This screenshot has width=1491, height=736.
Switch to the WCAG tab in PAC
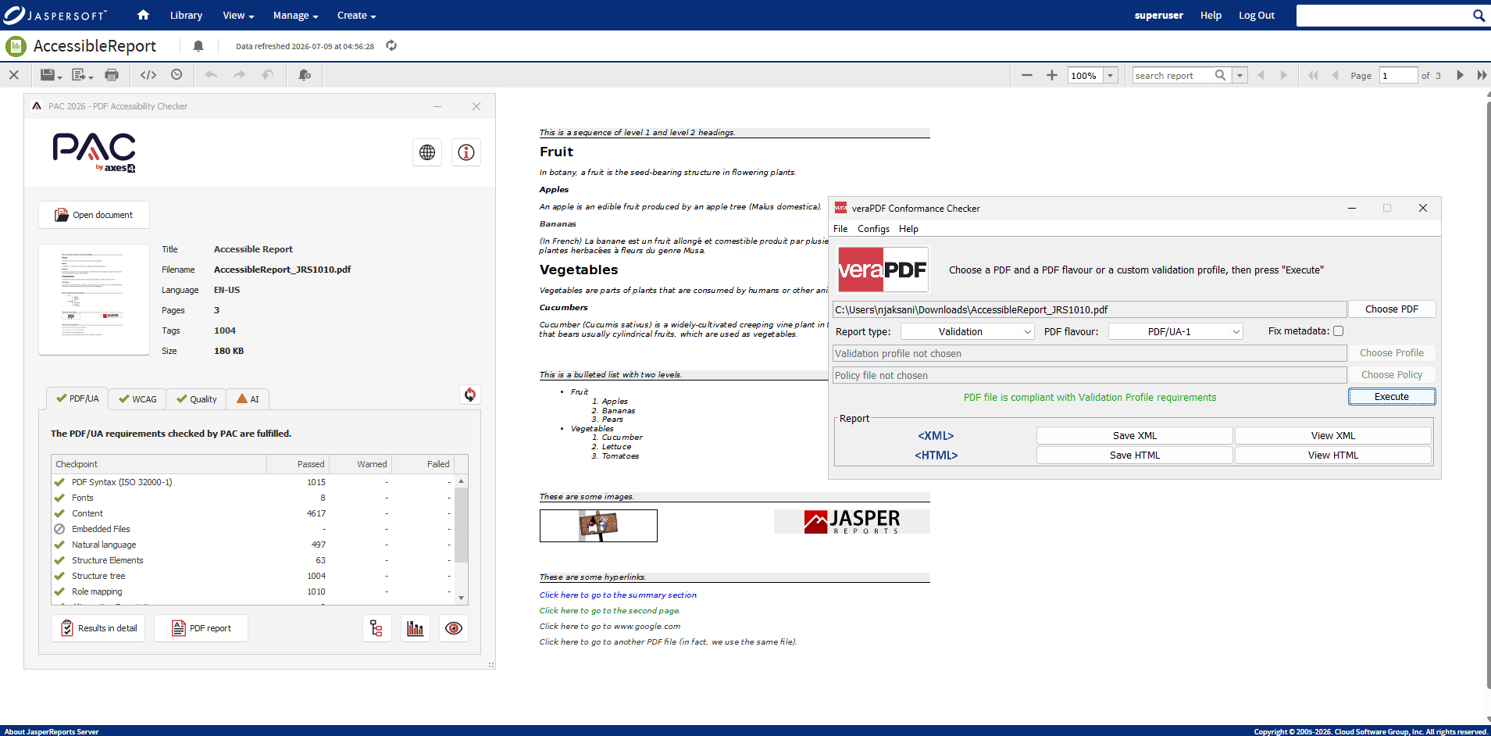(x=137, y=399)
